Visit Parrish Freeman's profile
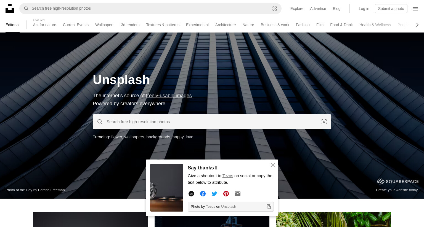The width and height of the screenshot is (424, 227). pos(51,190)
